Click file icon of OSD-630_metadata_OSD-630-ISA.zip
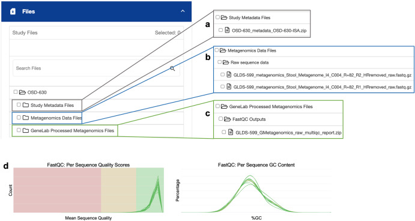 coord(227,30)
